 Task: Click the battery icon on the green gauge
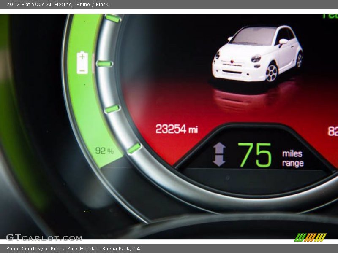pyautogui.click(x=82, y=63)
